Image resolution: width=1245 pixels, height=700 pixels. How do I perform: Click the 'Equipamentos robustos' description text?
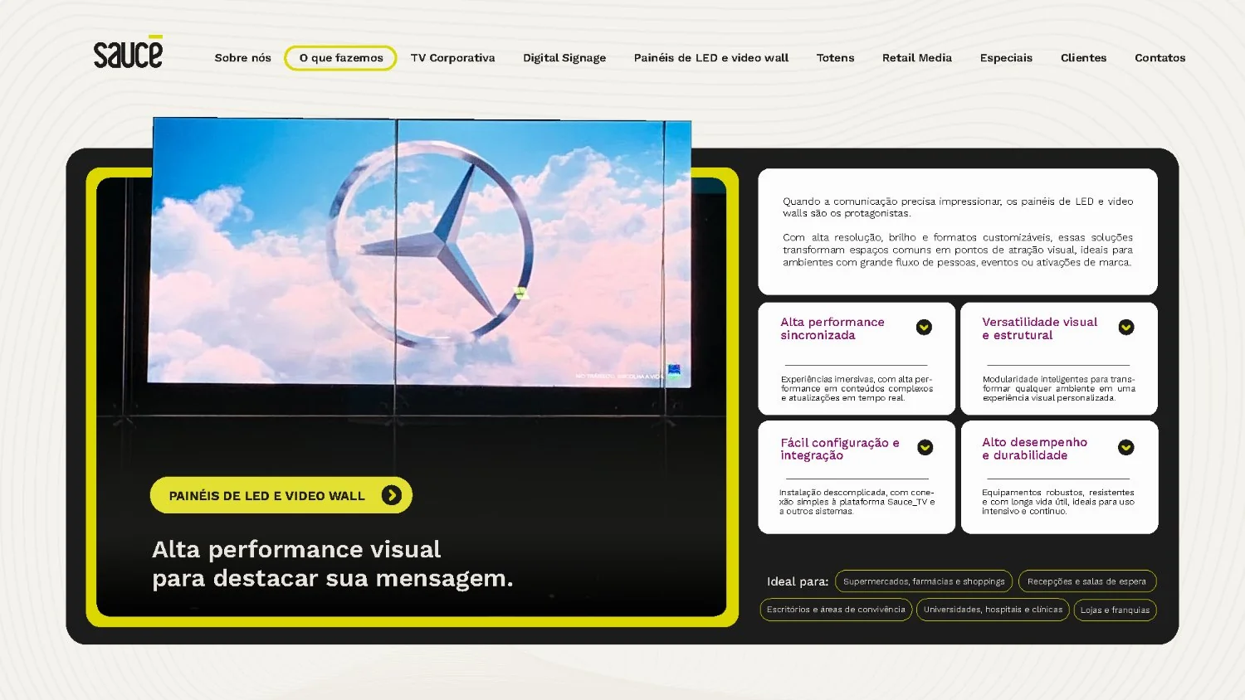tap(1058, 502)
